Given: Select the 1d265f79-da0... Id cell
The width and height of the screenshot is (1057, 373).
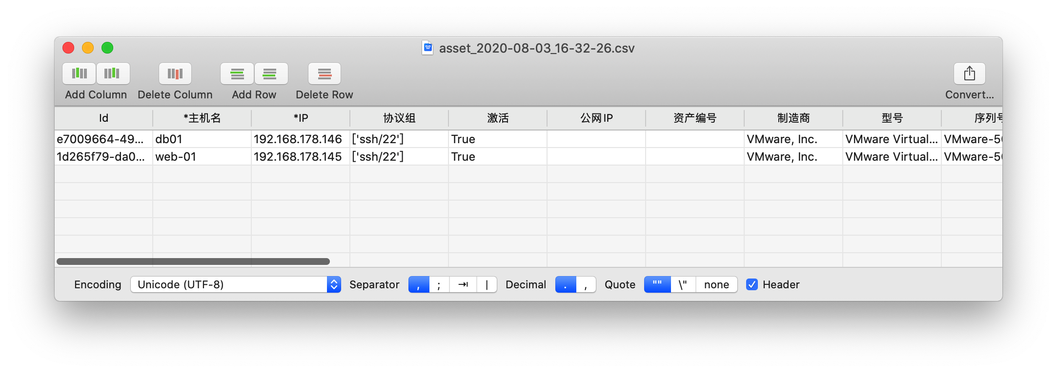Looking at the screenshot, I should click(x=103, y=157).
